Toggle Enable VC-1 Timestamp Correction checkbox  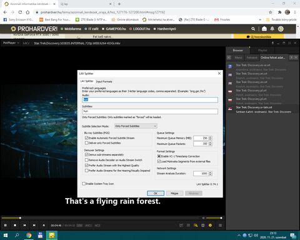point(159,156)
